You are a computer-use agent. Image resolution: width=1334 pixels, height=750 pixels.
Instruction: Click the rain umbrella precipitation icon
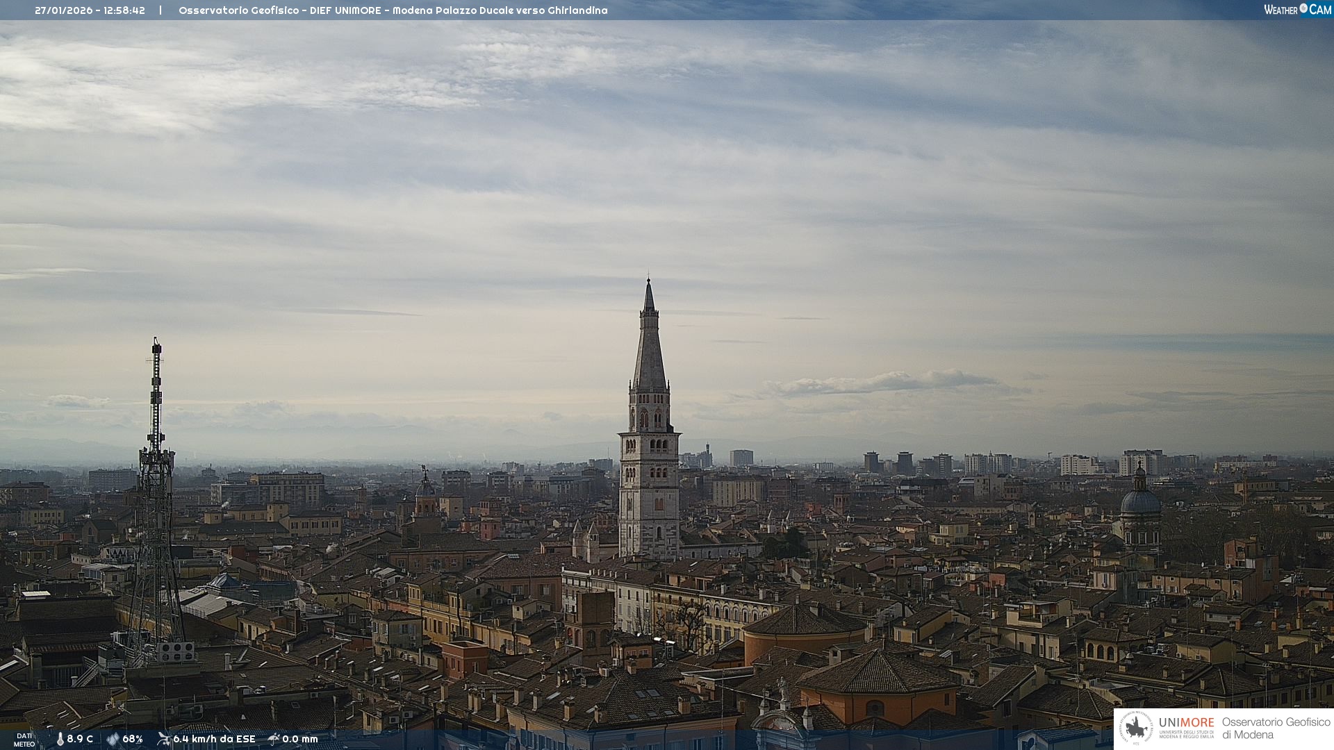tap(274, 739)
